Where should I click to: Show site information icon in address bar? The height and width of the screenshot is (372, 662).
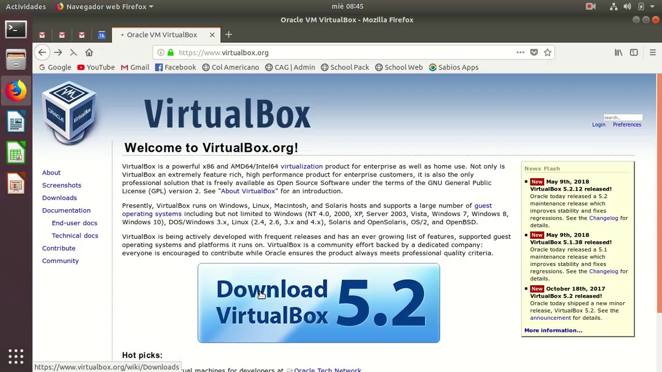[161, 53]
